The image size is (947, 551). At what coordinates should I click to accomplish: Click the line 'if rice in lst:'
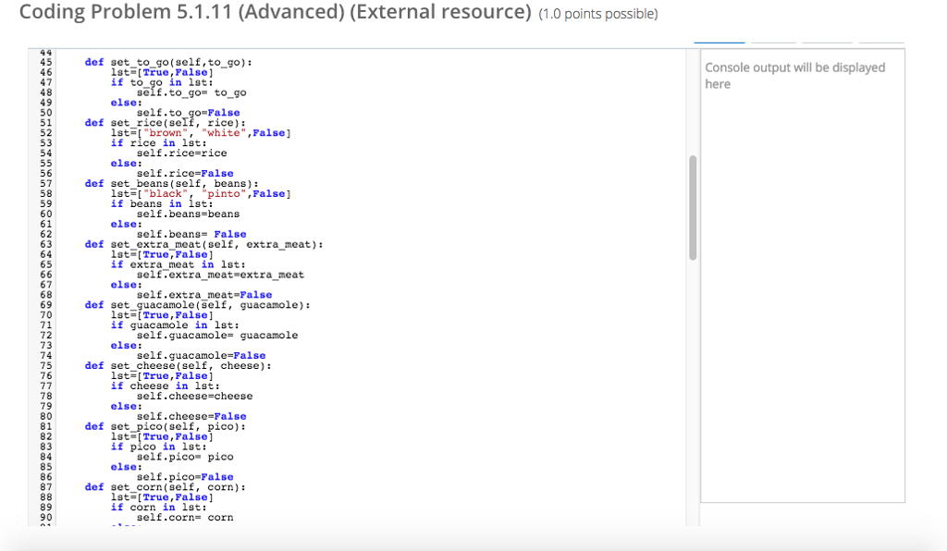pyautogui.click(x=158, y=143)
